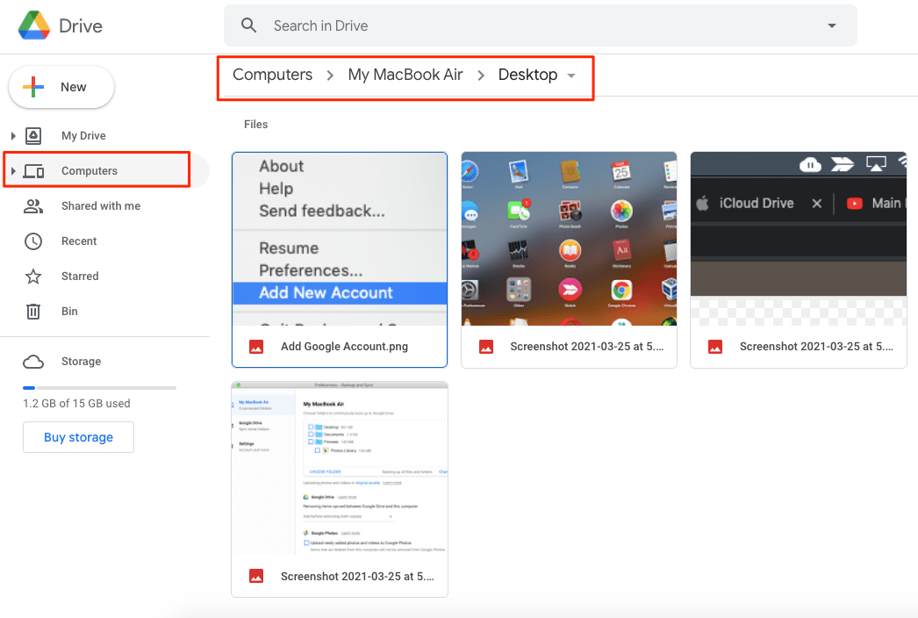The height and width of the screenshot is (618, 918).
Task: Click the Recent clock icon
Action: (33, 241)
